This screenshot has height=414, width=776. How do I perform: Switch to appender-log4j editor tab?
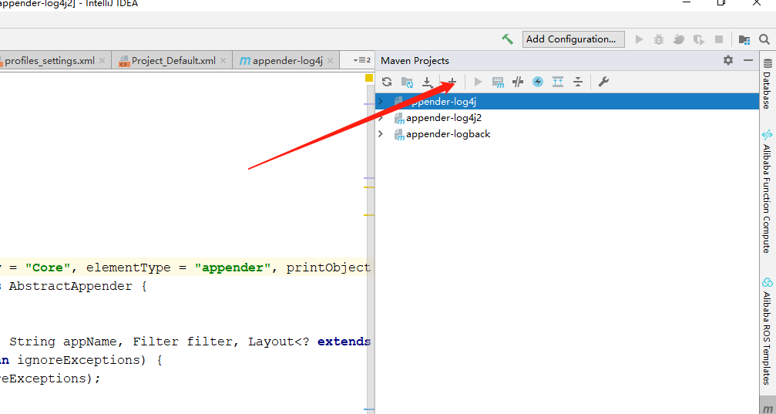pos(287,60)
